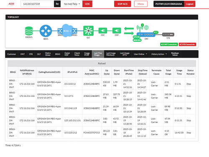Select the blue BRAS router icon
Image resolution: width=209 pixels, height=157 pixels.
[x=46, y=31]
